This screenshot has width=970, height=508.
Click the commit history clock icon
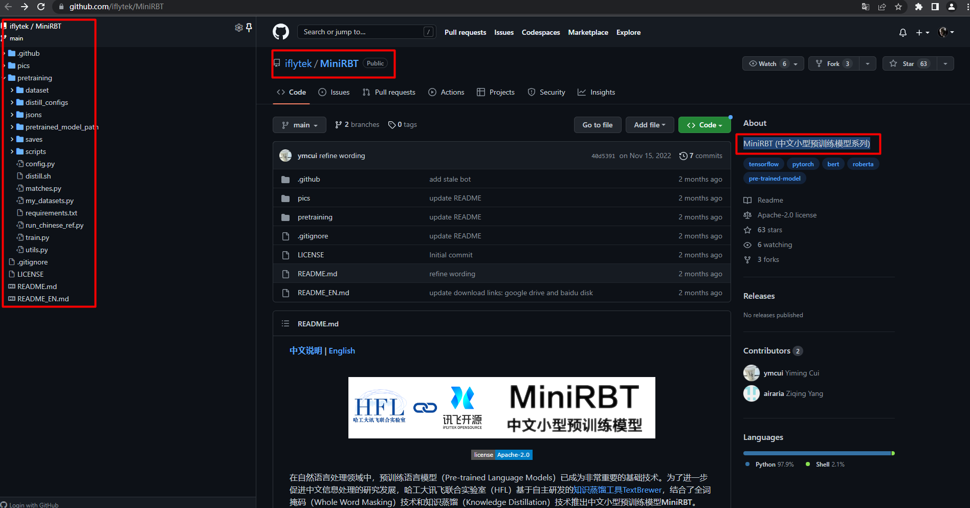tap(683, 156)
